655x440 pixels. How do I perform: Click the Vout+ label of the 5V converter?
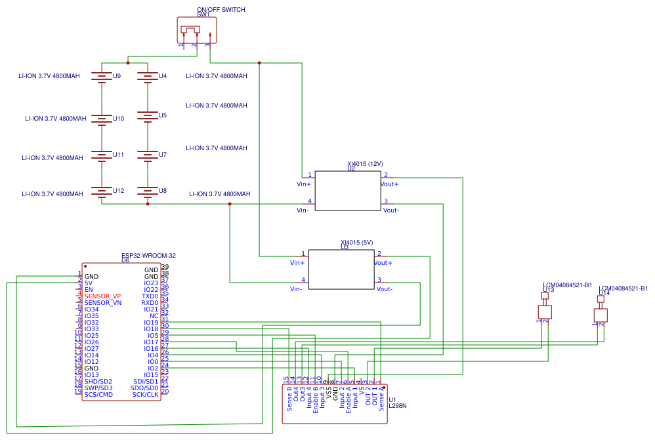pos(383,262)
